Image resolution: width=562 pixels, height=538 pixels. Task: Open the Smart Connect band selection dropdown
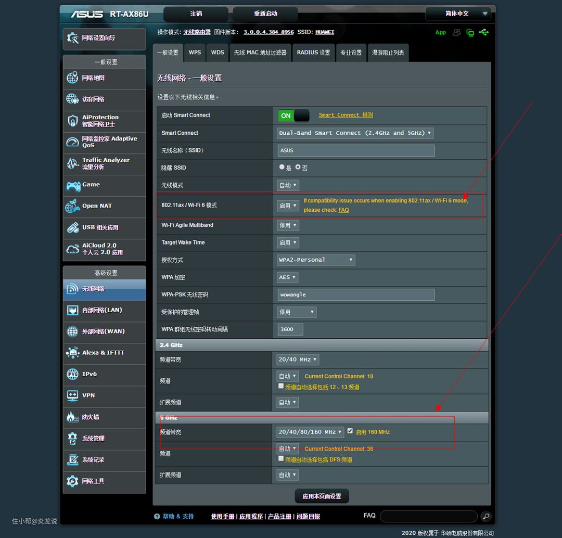(355, 133)
